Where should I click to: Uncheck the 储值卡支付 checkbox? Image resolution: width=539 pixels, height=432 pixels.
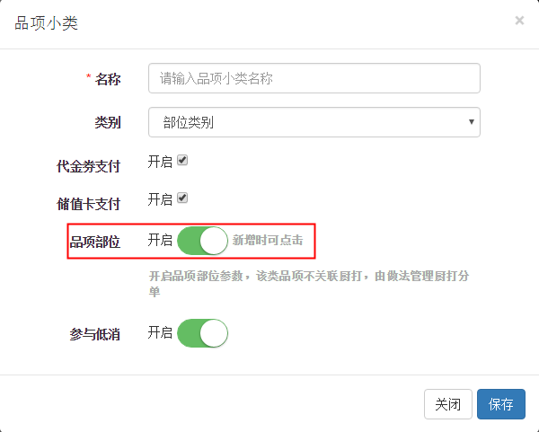point(182,198)
